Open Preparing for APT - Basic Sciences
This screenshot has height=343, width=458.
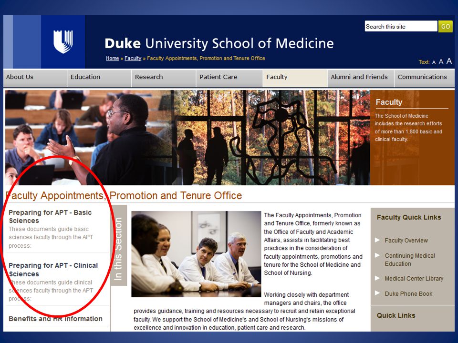pos(50,216)
